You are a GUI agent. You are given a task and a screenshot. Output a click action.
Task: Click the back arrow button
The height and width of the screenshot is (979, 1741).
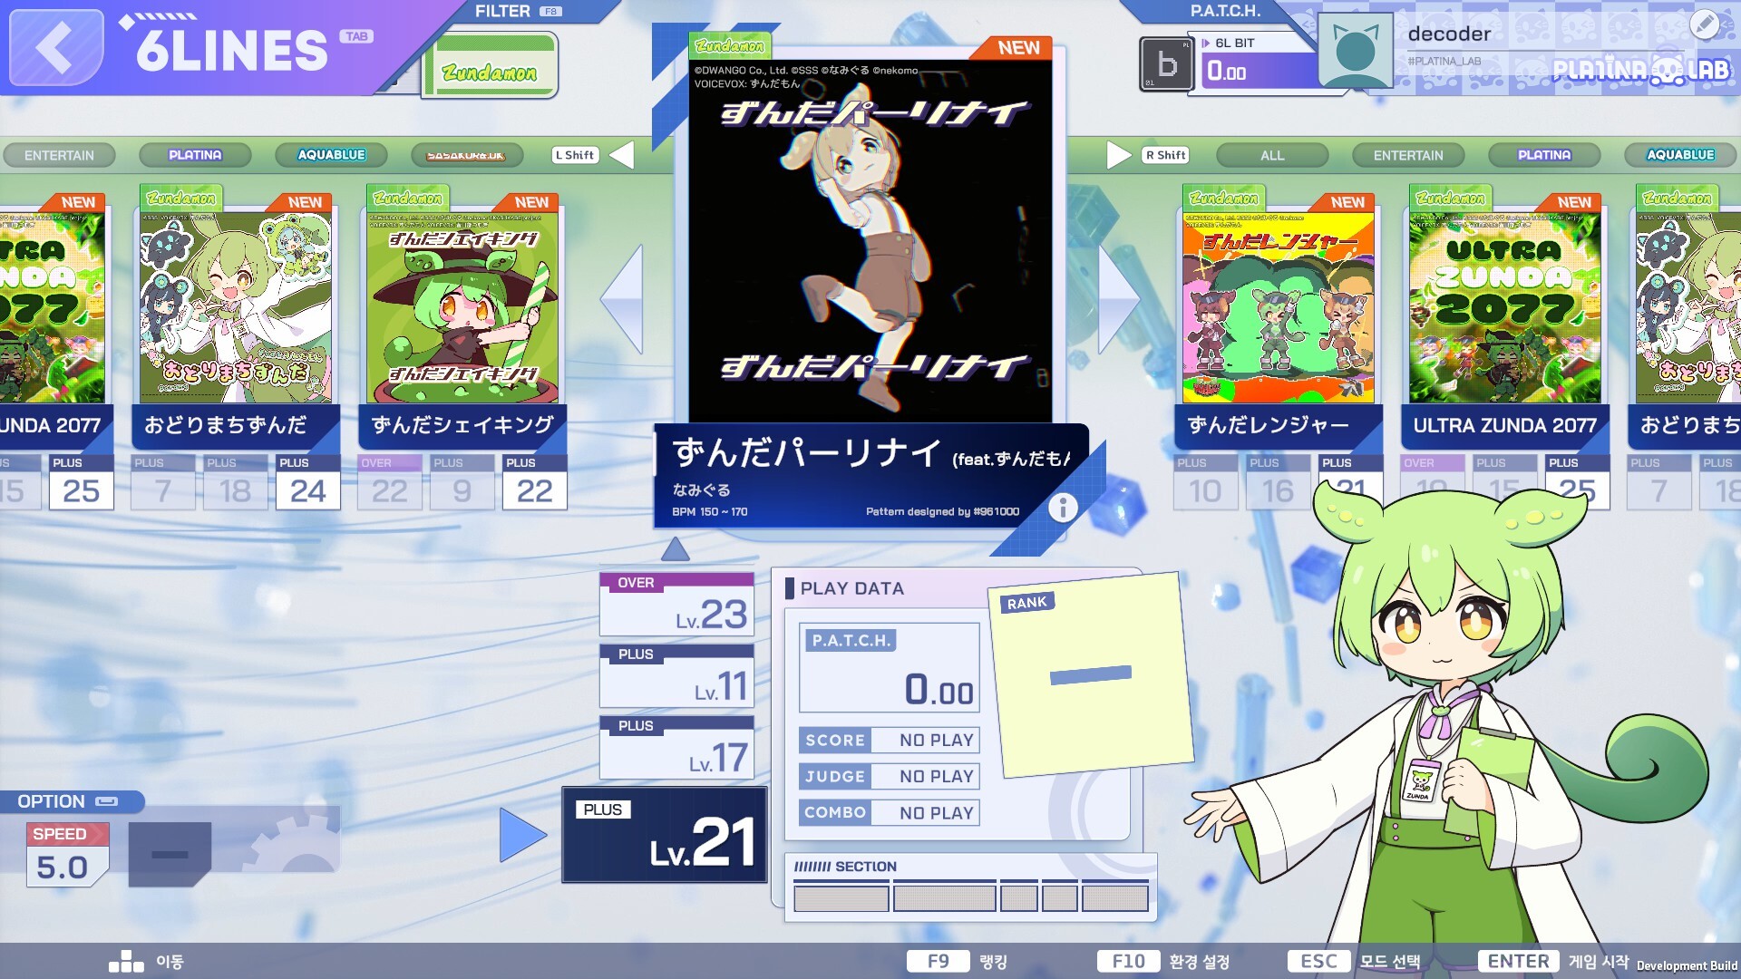[x=55, y=48]
